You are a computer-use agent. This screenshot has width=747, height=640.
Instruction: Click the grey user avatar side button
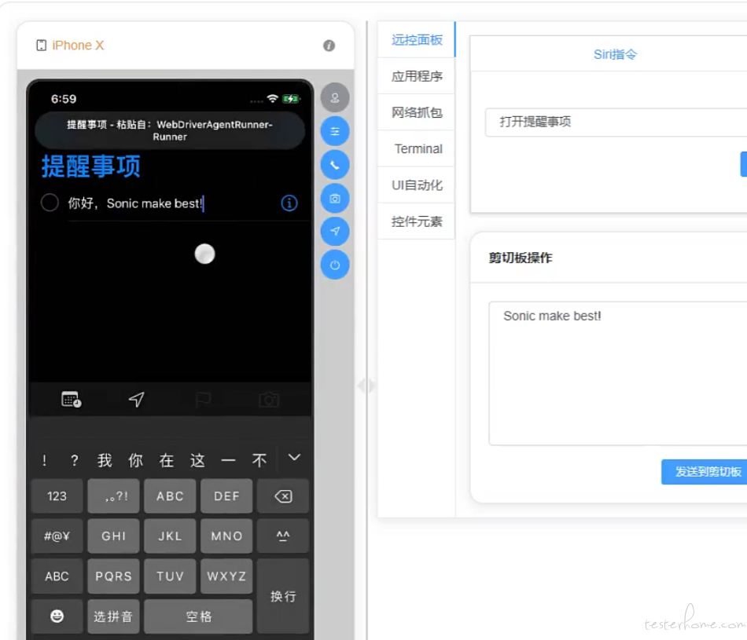click(335, 97)
